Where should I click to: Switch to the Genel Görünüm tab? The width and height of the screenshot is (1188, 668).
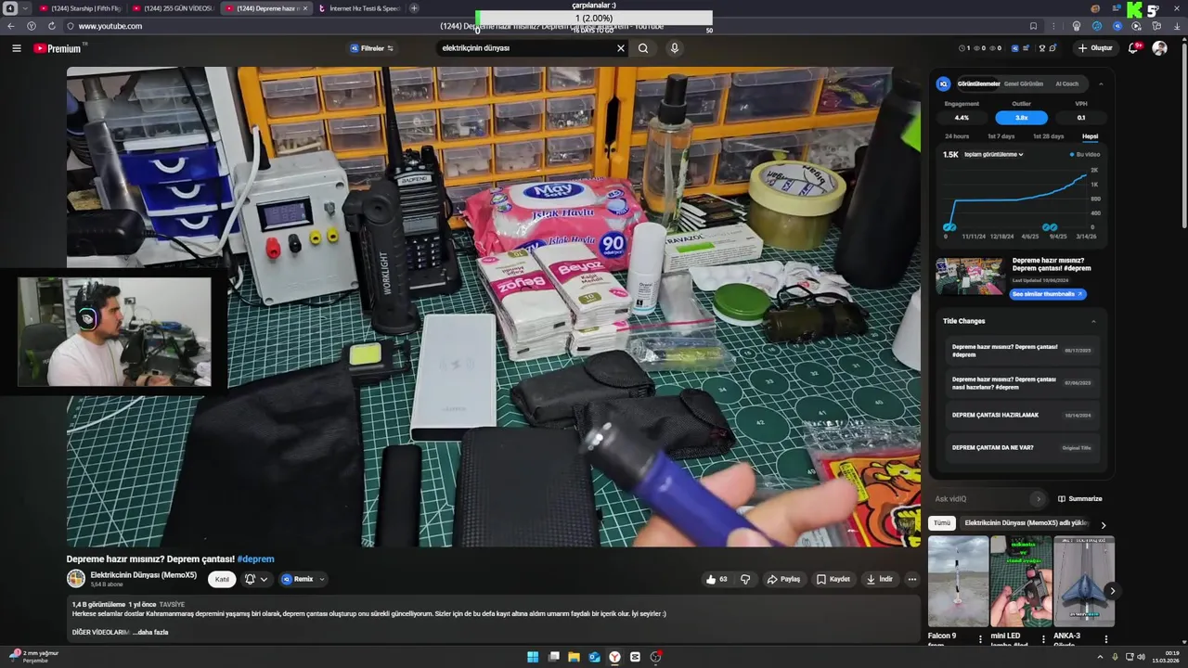click(1024, 83)
